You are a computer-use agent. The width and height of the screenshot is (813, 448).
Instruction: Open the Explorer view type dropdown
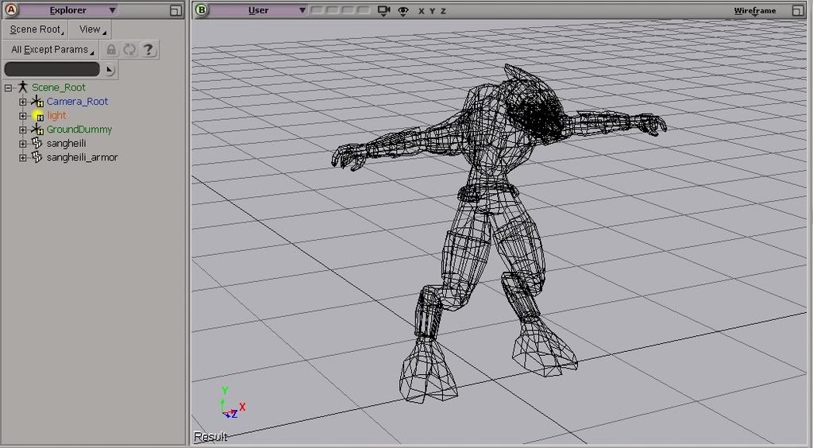click(x=68, y=10)
